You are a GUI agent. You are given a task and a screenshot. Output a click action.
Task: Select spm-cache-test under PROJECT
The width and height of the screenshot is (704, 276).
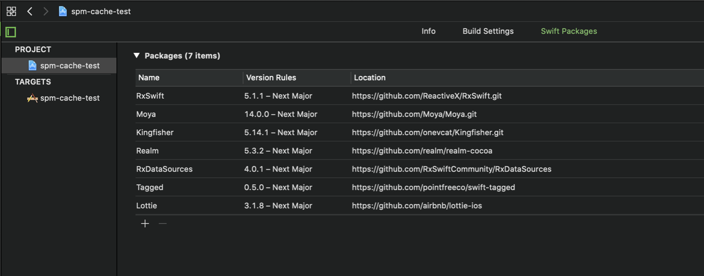pos(69,66)
